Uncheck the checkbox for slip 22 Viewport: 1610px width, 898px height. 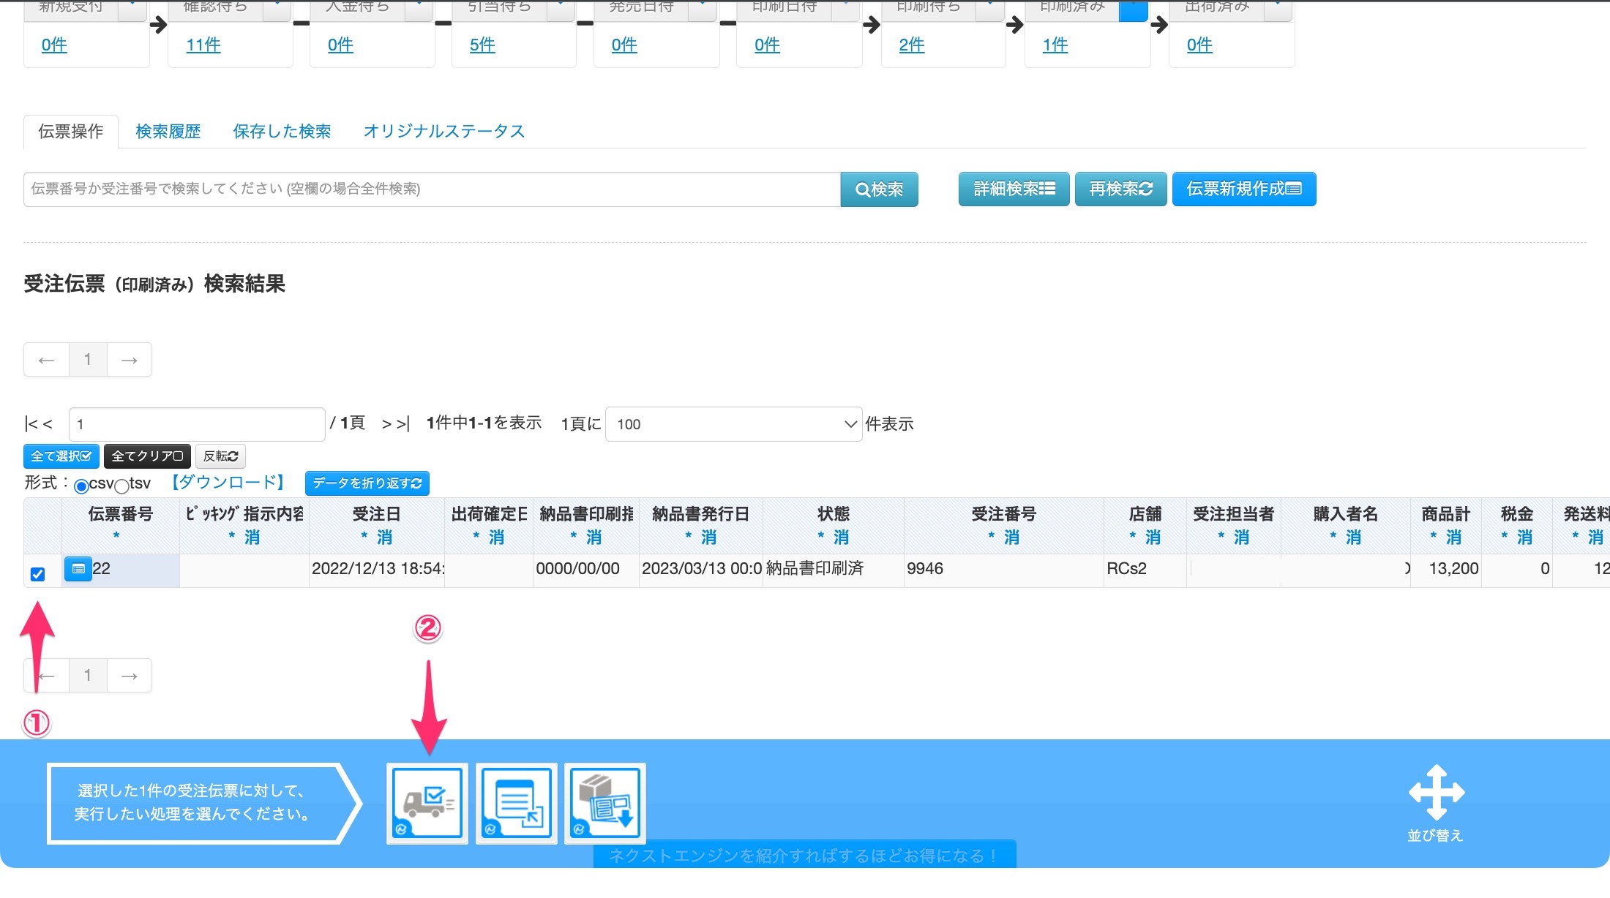[x=38, y=574]
